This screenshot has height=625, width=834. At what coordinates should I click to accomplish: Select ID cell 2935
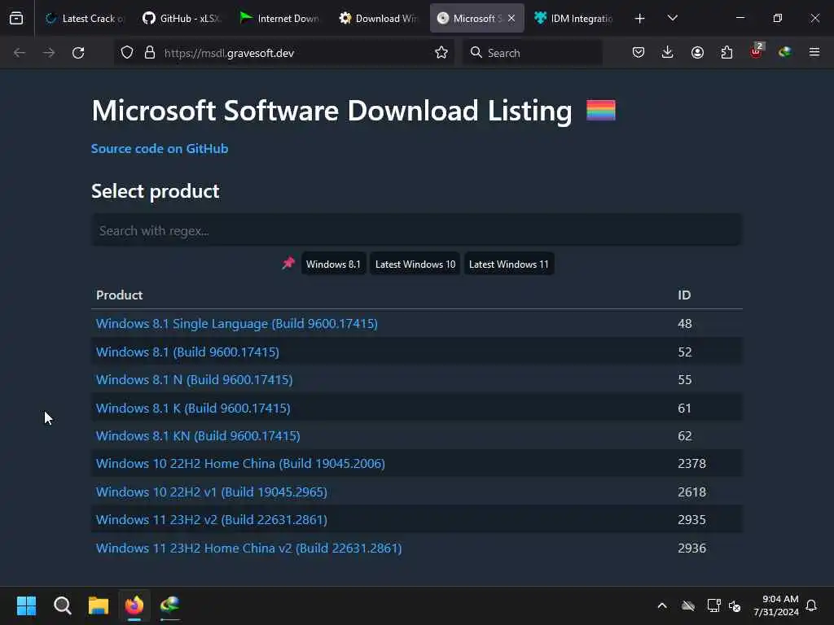(691, 520)
